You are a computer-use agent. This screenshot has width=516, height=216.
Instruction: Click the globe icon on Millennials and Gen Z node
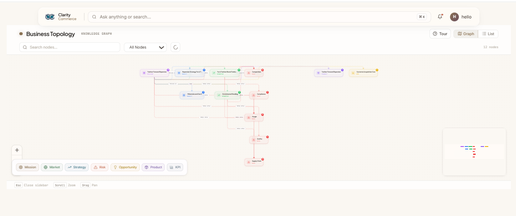184,95
